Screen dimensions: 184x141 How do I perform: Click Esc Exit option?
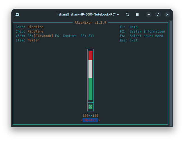[129, 40]
